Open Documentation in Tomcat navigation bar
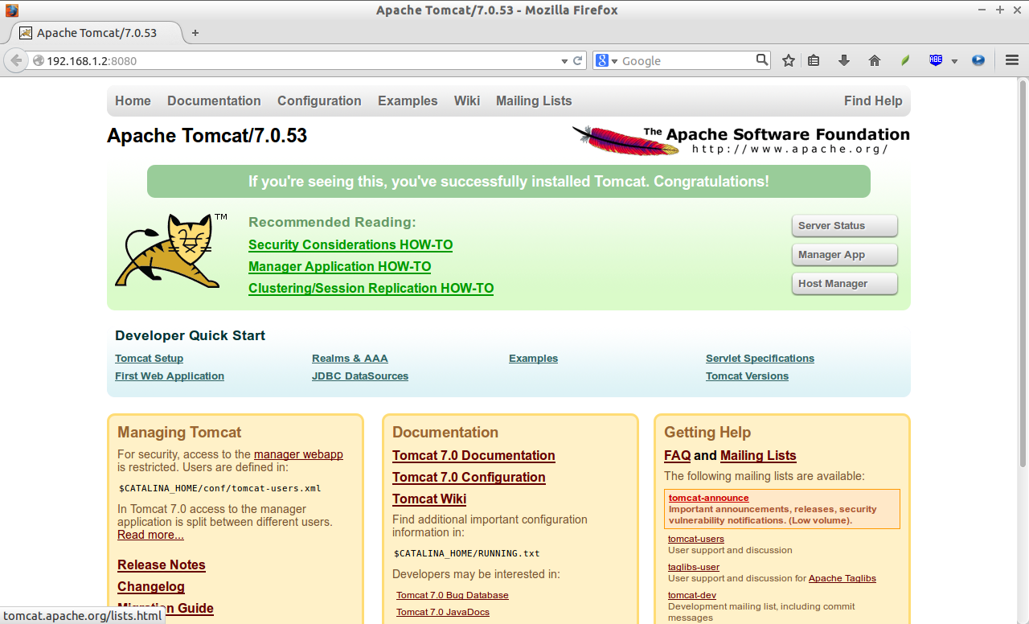This screenshot has width=1029, height=624. click(214, 101)
